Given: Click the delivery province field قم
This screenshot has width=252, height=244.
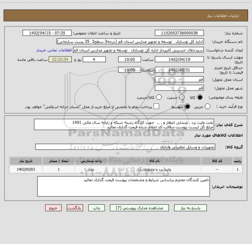Looking at the screenshot, I should pos(179,79).
